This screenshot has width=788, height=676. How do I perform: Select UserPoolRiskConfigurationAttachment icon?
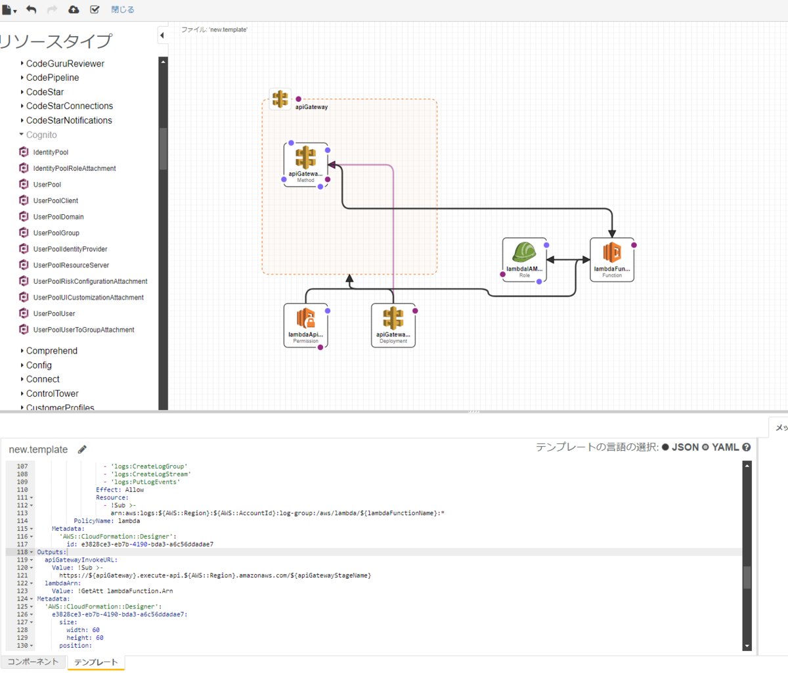pyautogui.click(x=24, y=281)
